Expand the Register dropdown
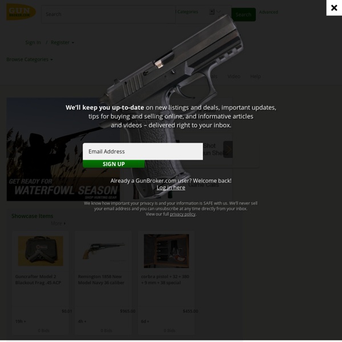This screenshot has width=342, height=342. [x=62, y=42]
